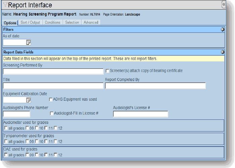Open the Conditions tab

pos(52,22)
